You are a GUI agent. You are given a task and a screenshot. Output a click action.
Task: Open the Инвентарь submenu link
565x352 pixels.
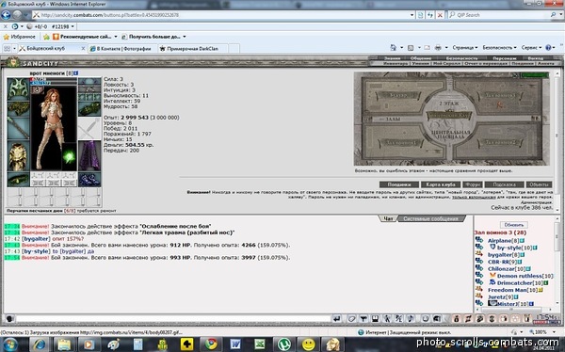pyautogui.click(x=395, y=63)
